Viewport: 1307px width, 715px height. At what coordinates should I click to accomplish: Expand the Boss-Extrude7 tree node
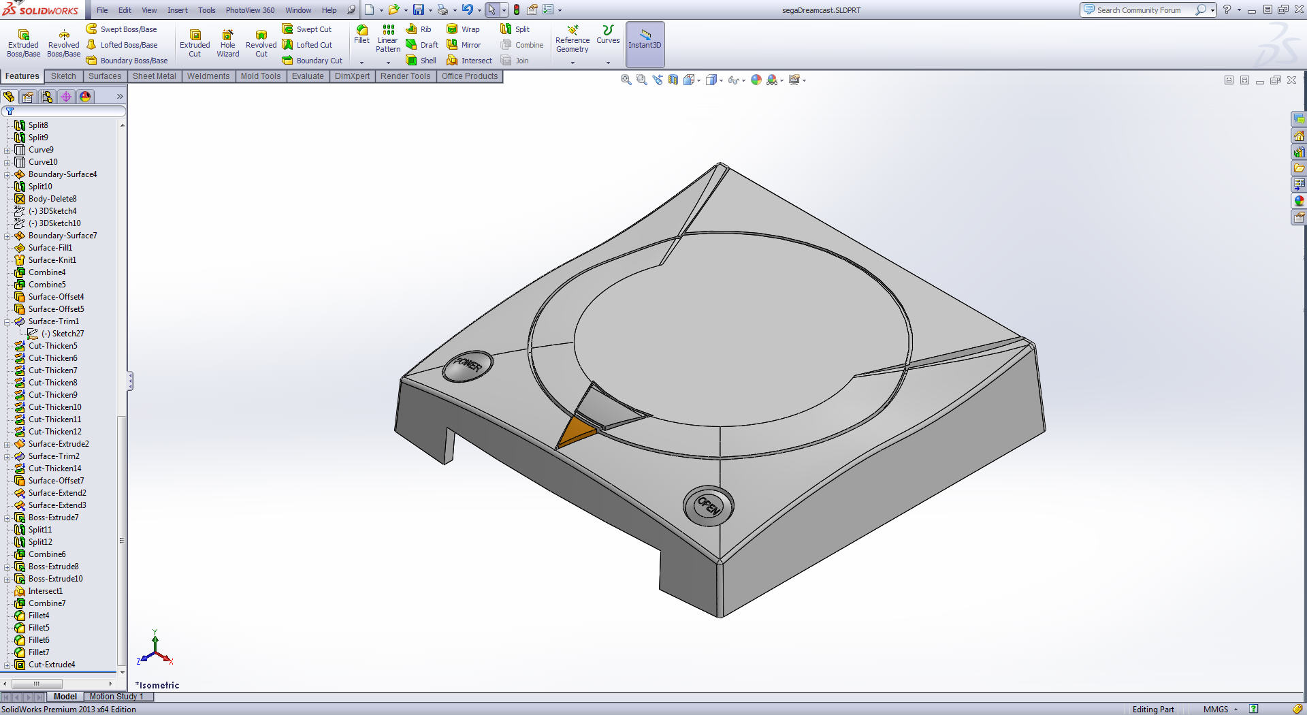coord(7,518)
